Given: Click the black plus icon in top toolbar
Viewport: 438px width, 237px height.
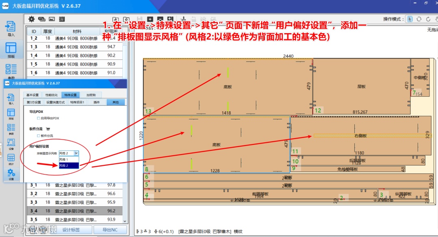Looking at the screenshot, I should coord(150,19).
